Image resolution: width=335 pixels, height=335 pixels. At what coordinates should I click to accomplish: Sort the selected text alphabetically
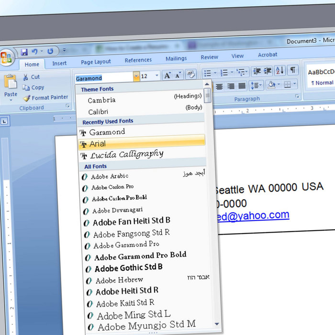pos(279,70)
